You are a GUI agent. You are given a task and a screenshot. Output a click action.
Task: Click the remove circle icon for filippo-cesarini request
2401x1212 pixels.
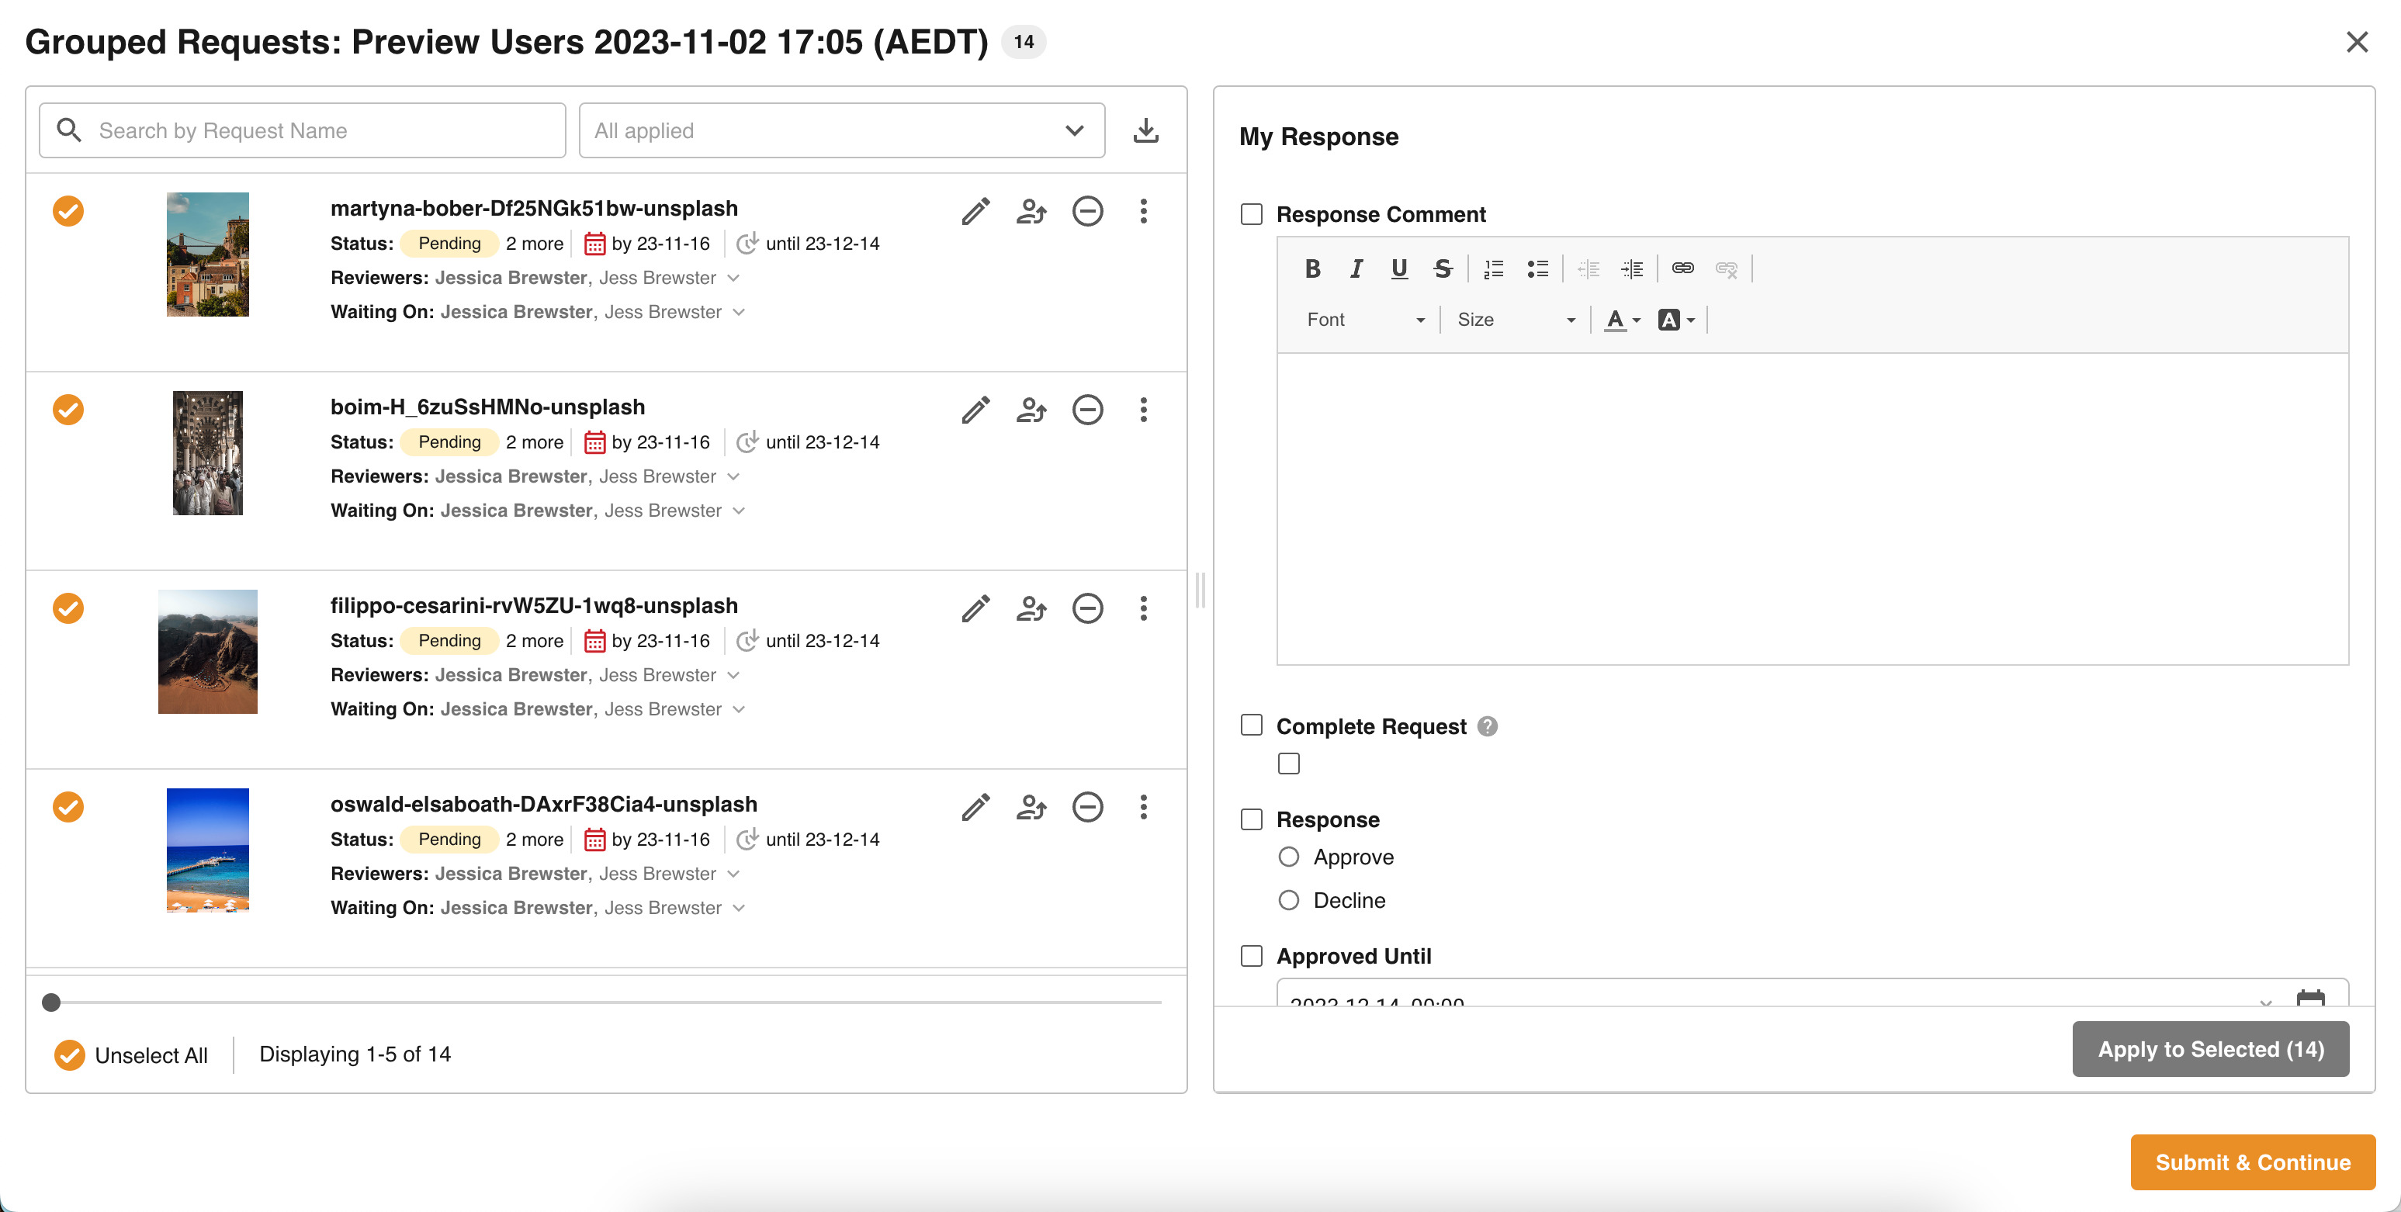click(1086, 609)
